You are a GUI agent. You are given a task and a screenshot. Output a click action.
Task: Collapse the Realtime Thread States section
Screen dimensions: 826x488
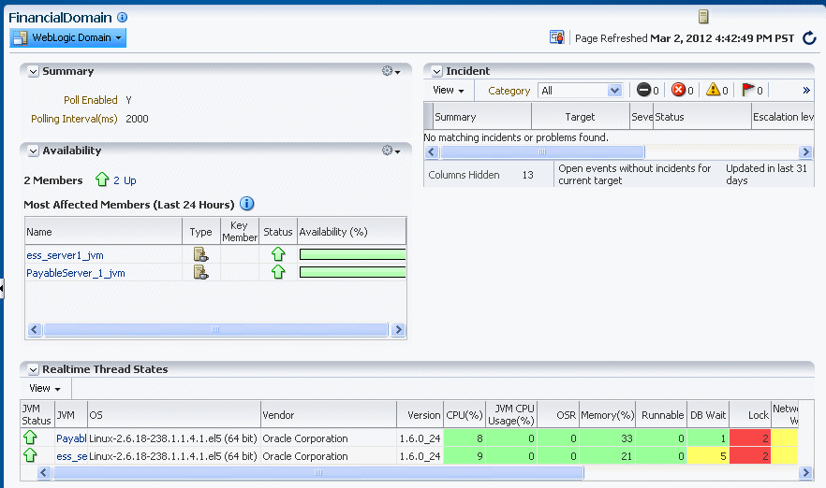[x=33, y=369]
